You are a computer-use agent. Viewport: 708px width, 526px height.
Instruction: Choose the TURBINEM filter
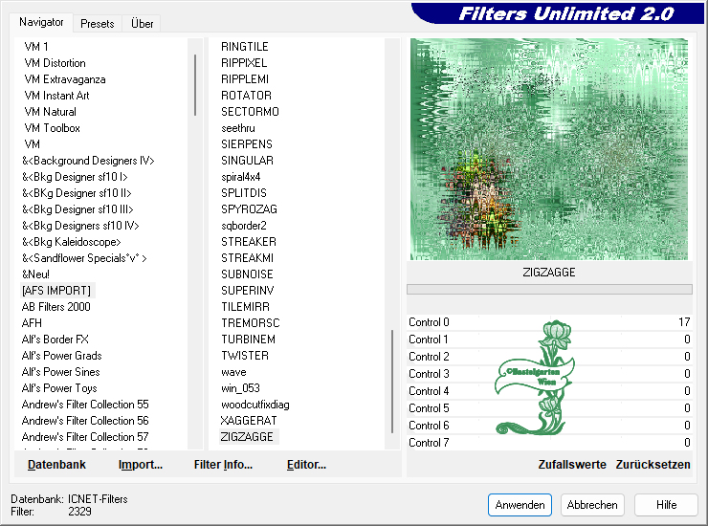249,340
